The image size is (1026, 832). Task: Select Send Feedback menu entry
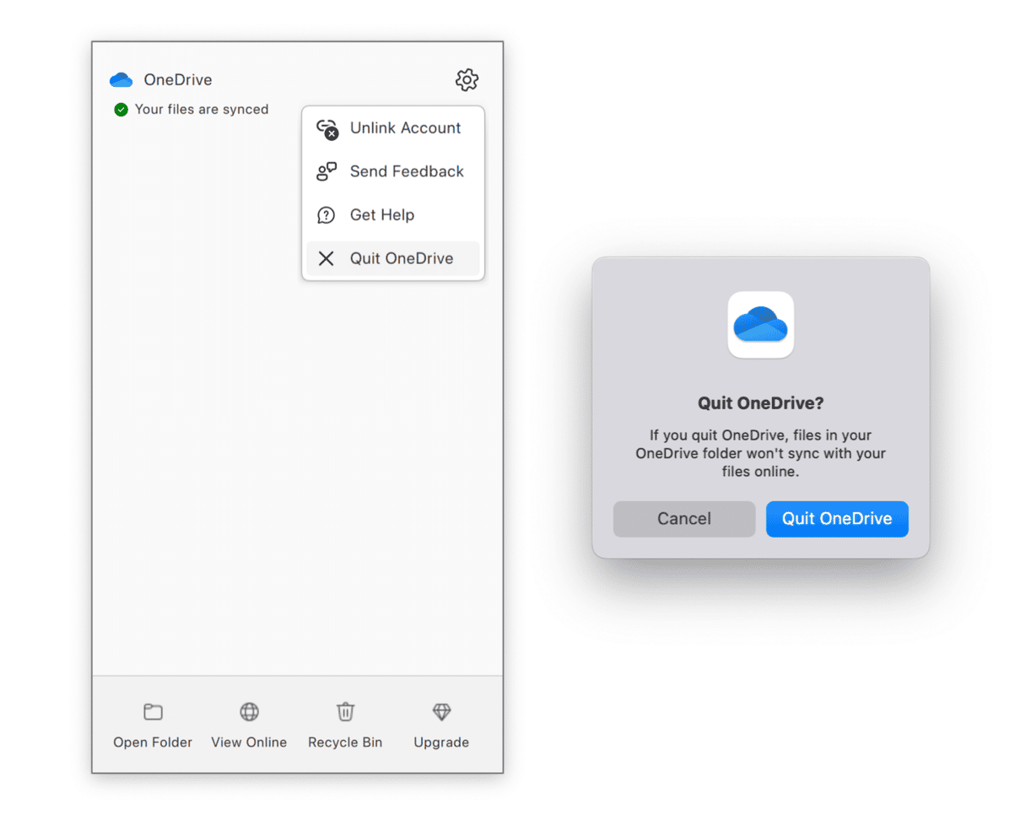(393, 171)
